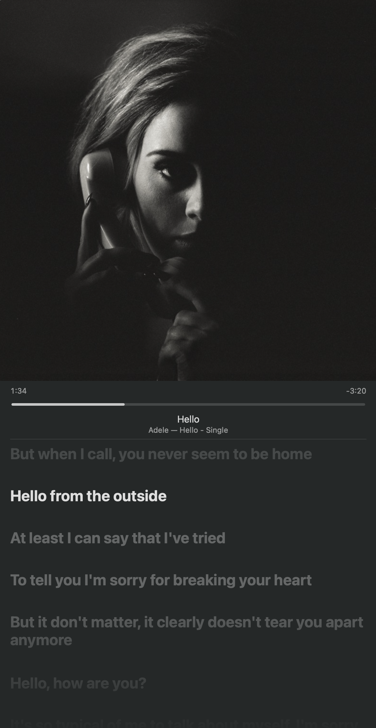The width and height of the screenshot is (376, 728).
Task: Jump to lyric "At least I can say that I've tried"
Action: [118, 538]
